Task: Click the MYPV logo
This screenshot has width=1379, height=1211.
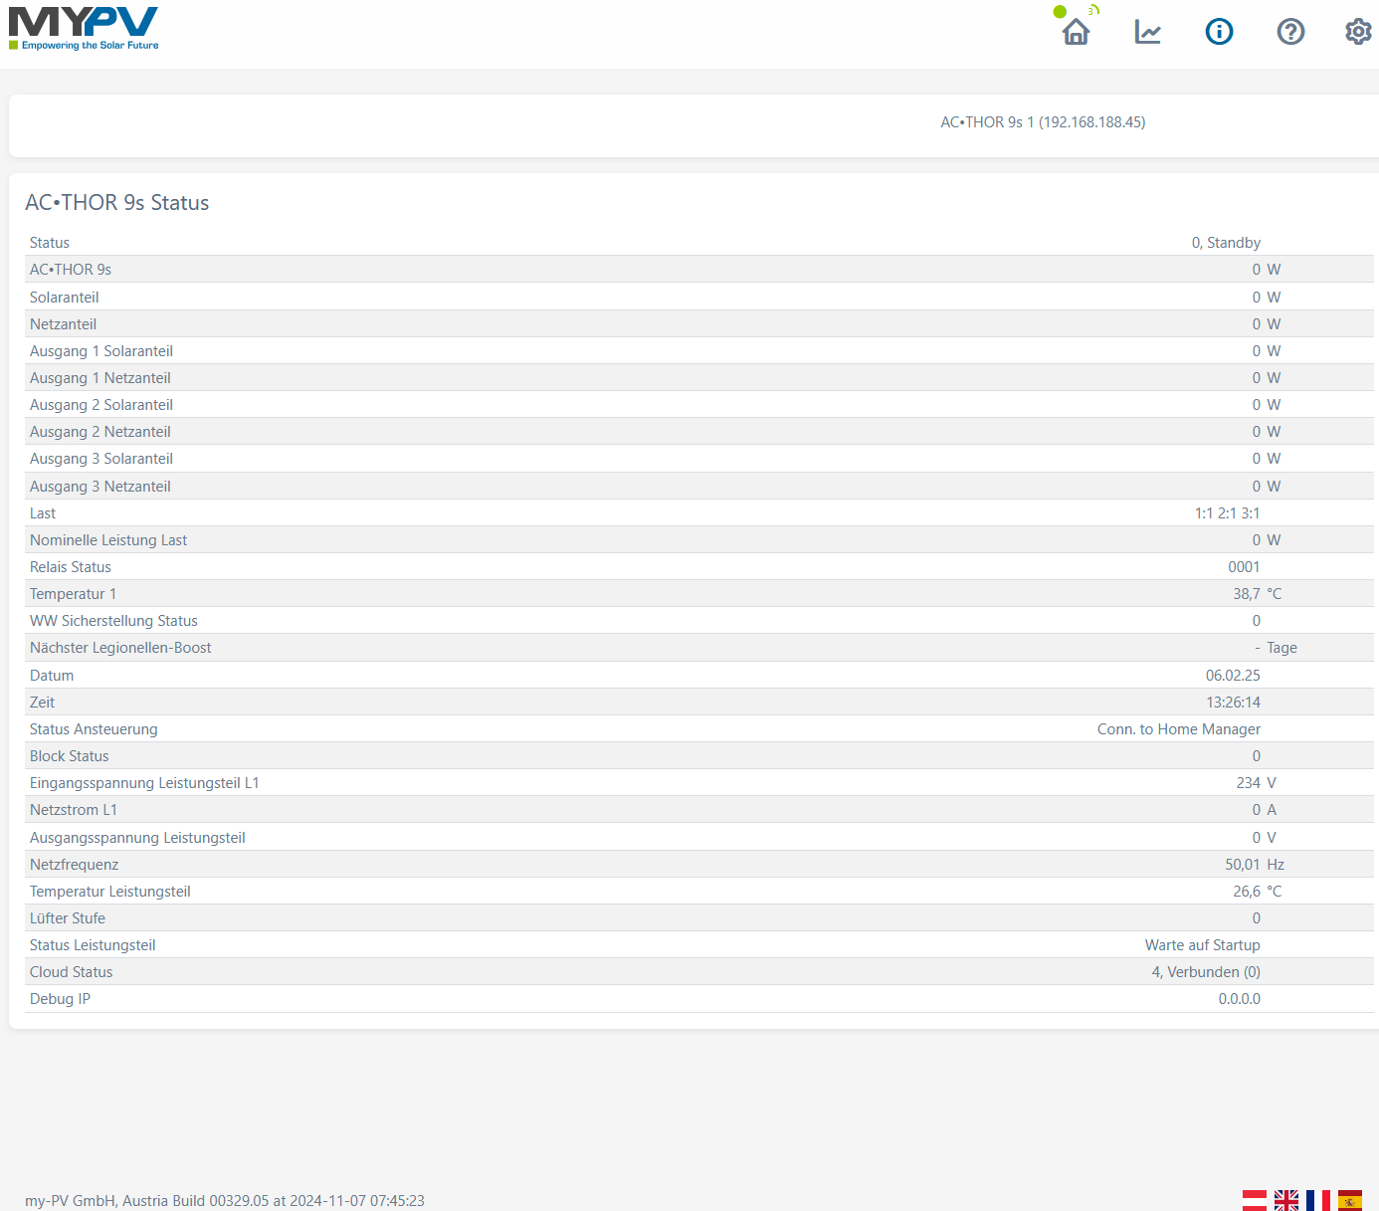Action: point(84,28)
